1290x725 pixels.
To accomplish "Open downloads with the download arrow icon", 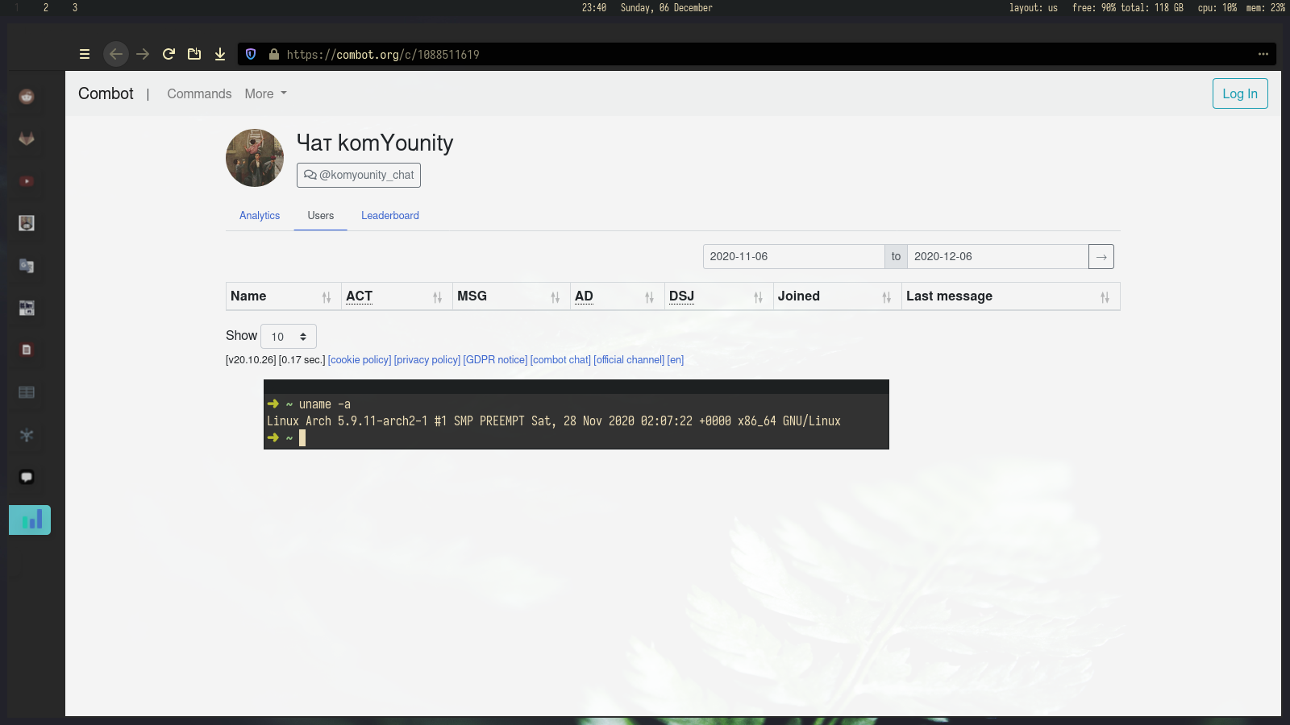I will 220,54.
